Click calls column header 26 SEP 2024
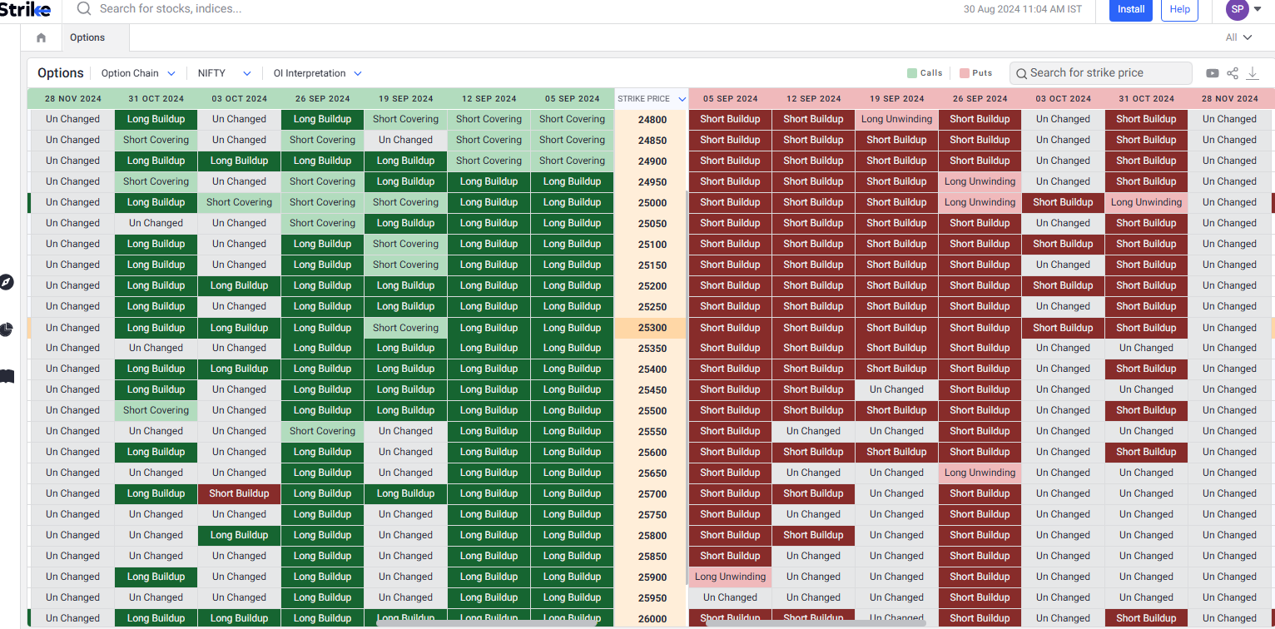The height and width of the screenshot is (629, 1275). pos(323,99)
